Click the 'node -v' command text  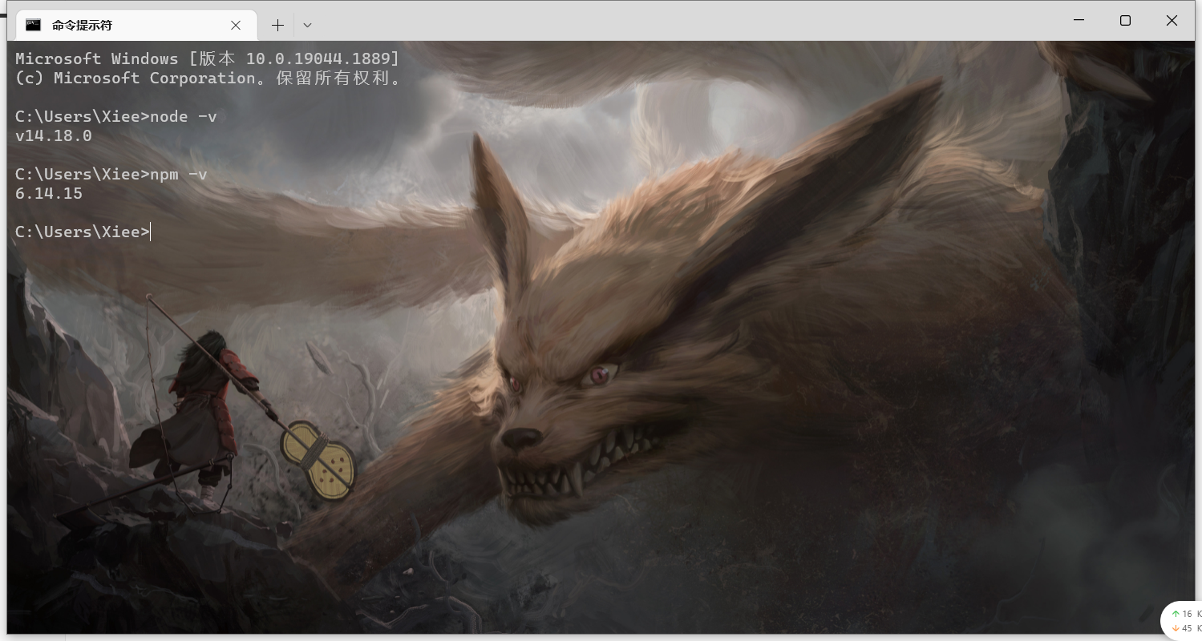click(x=184, y=117)
